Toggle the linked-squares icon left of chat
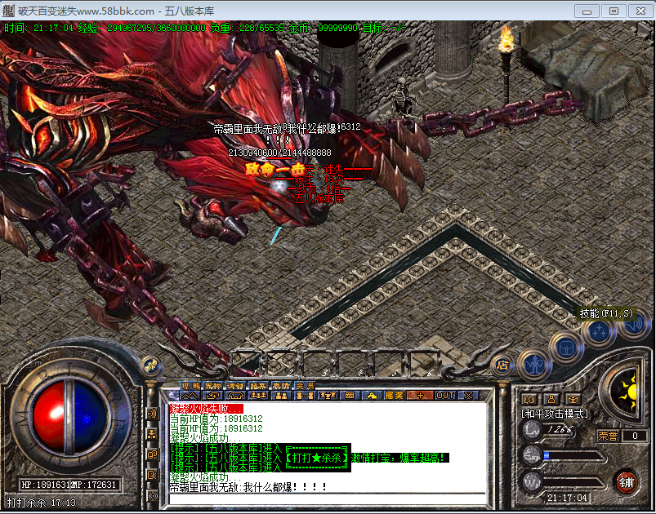Viewport: 656px width, 514px height. point(152,454)
